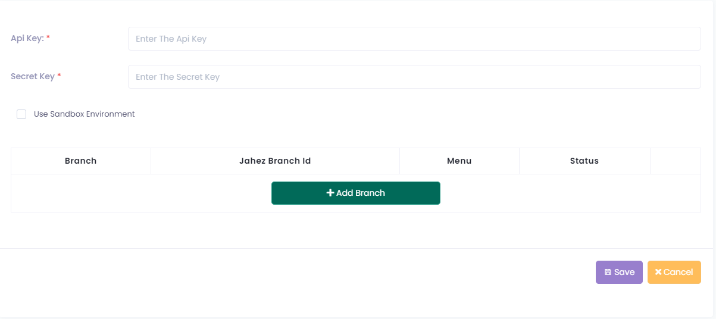
Task: Click the plus icon on Add Branch
Action: coord(330,193)
